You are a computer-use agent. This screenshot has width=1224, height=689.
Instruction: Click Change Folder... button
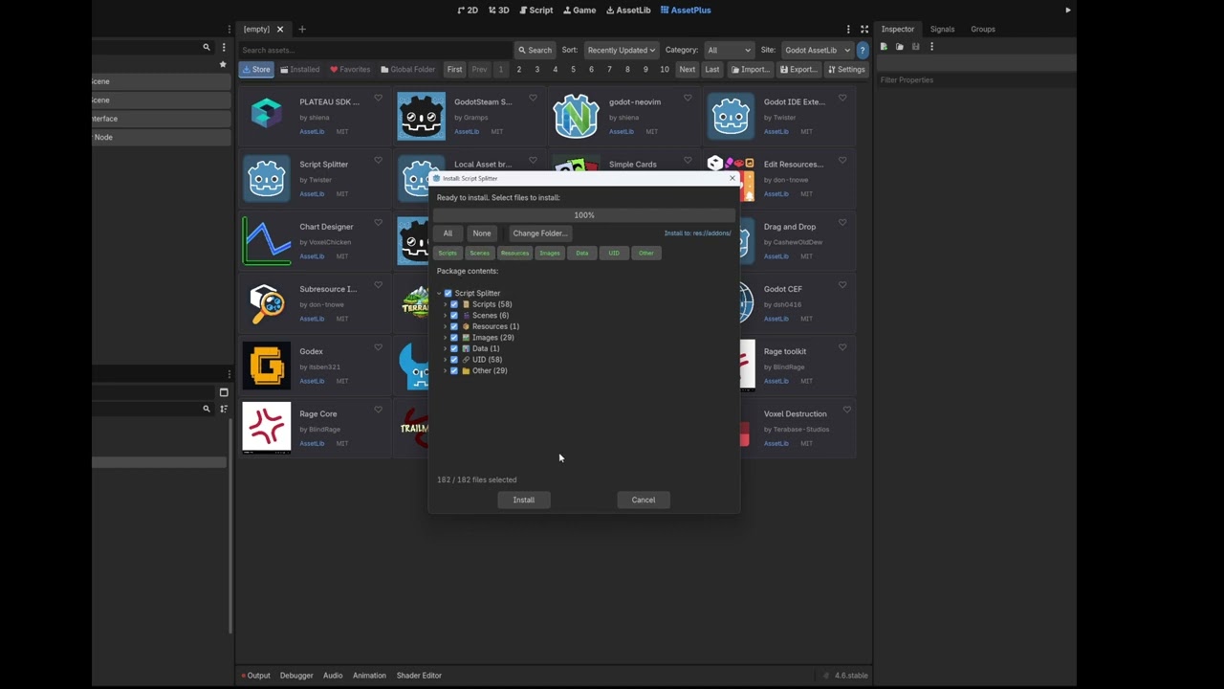540,233
